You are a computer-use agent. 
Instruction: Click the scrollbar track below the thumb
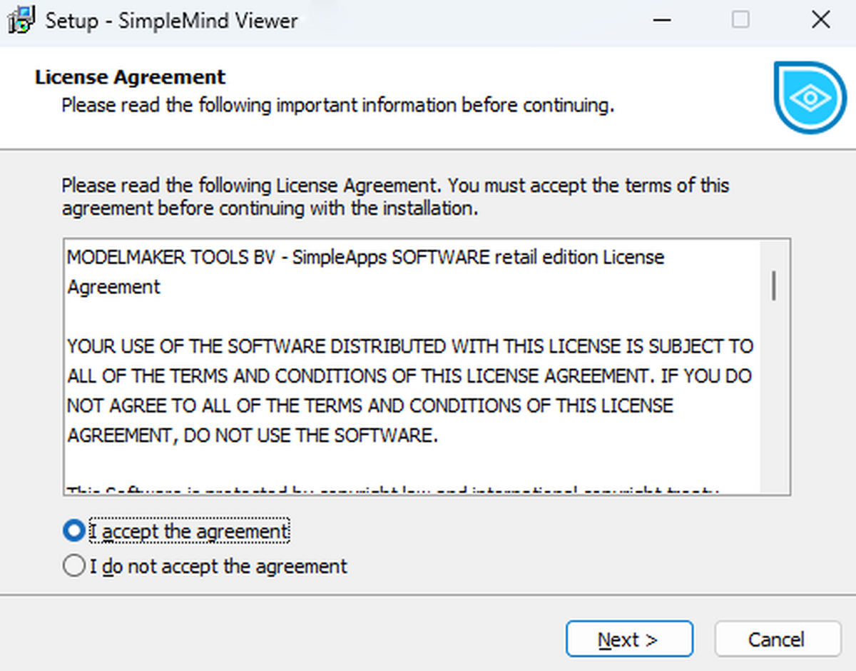point(774,400)
